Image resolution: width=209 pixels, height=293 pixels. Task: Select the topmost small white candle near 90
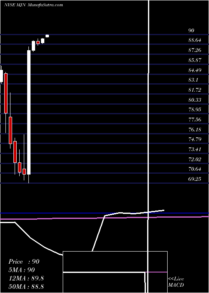[47, 36]
